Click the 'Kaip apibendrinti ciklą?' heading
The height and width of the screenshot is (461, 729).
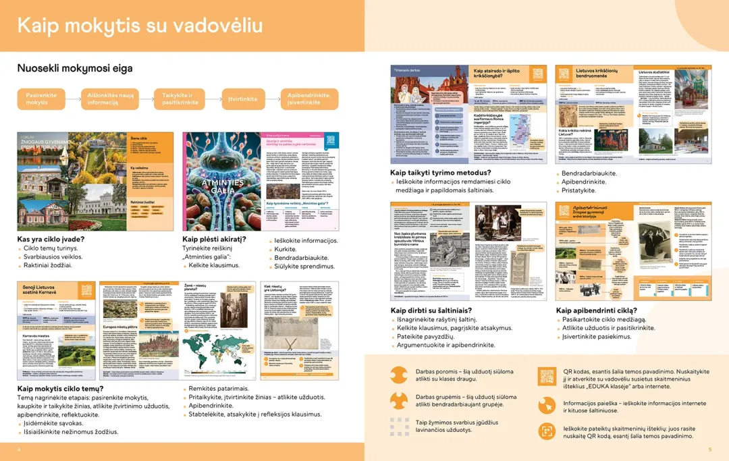[x=597, y=310]
